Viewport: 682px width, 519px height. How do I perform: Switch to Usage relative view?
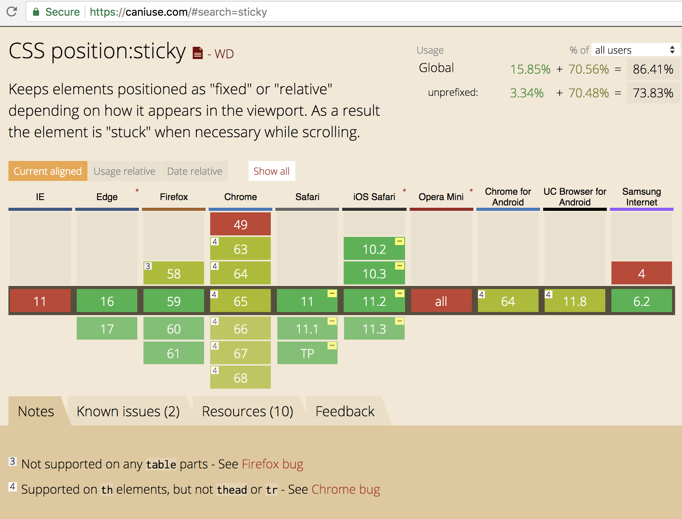pyautogui.click(x=124, y=171)
